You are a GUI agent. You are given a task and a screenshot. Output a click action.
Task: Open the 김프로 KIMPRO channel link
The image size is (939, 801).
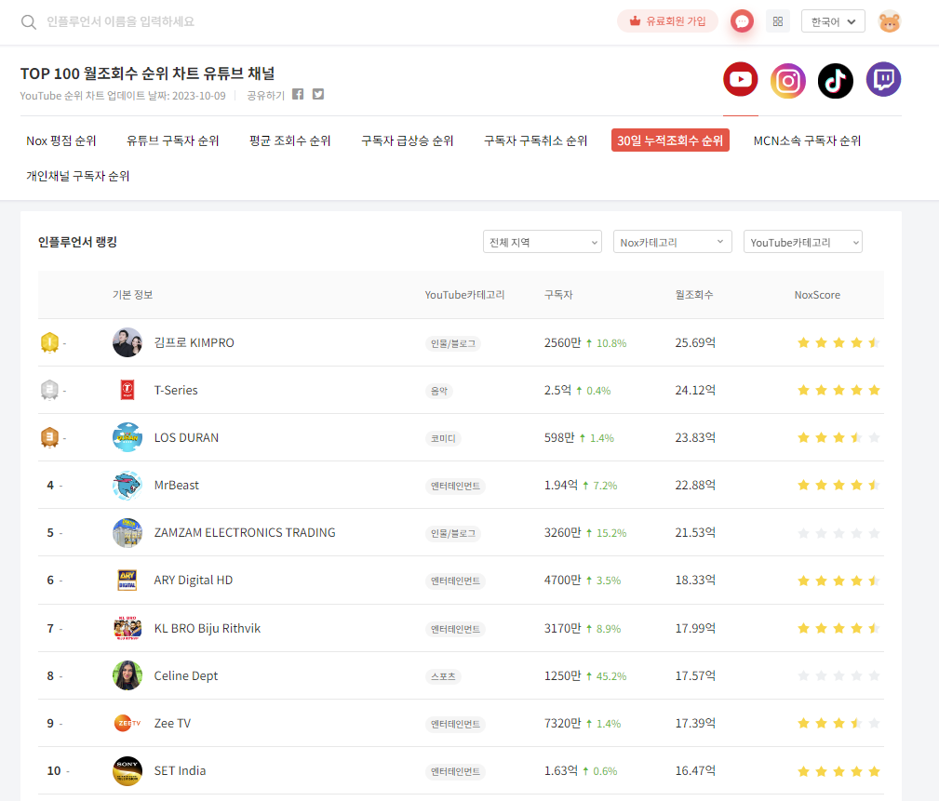pos(194,342)
